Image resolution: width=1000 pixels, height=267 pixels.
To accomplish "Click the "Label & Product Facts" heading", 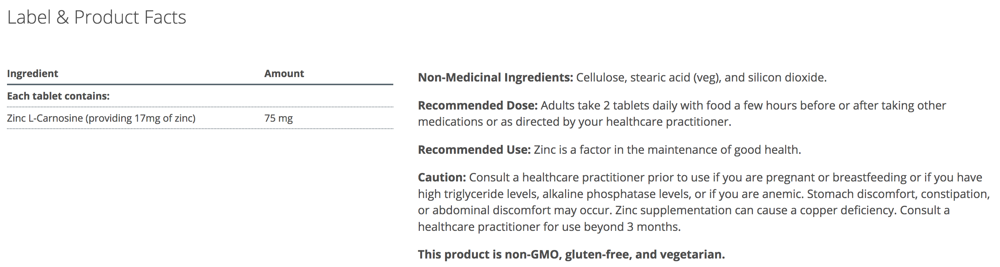I will point(97,17).
